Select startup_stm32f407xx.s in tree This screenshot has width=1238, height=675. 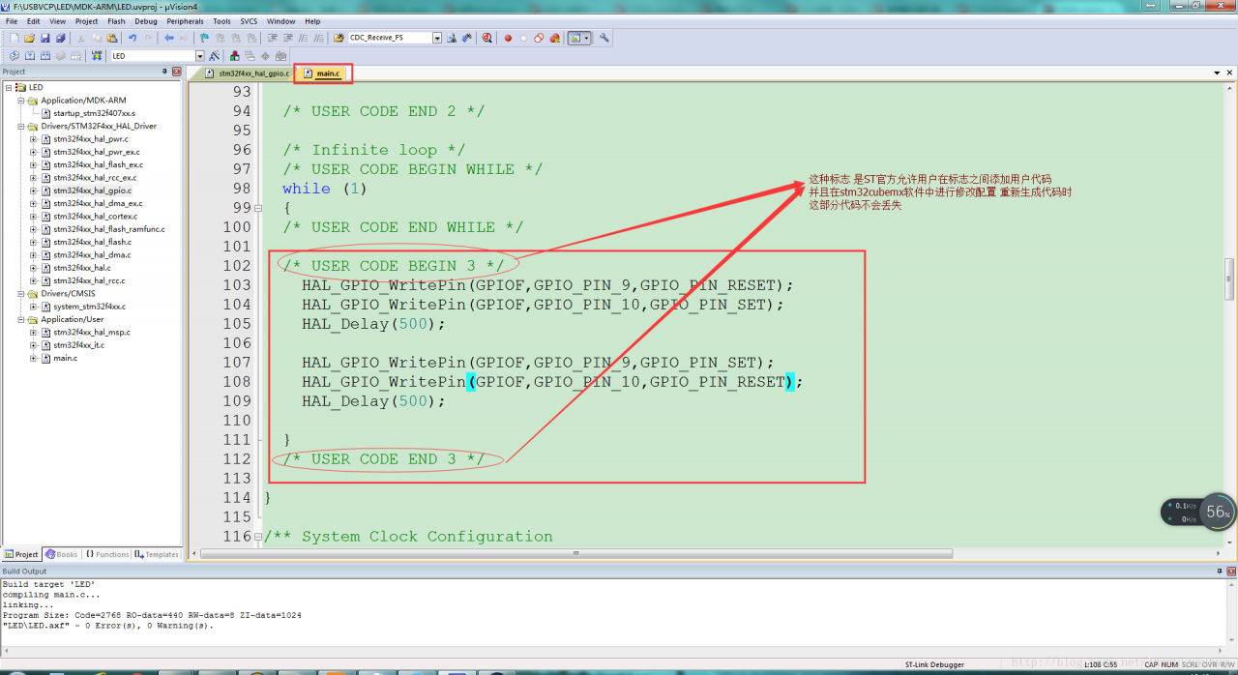tap(95, 113)
